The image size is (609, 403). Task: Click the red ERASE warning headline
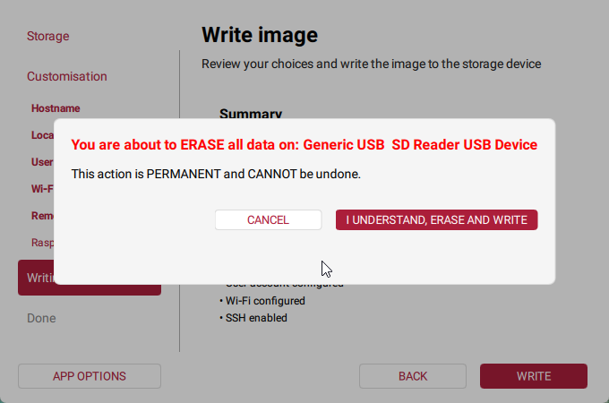point(304,144)
